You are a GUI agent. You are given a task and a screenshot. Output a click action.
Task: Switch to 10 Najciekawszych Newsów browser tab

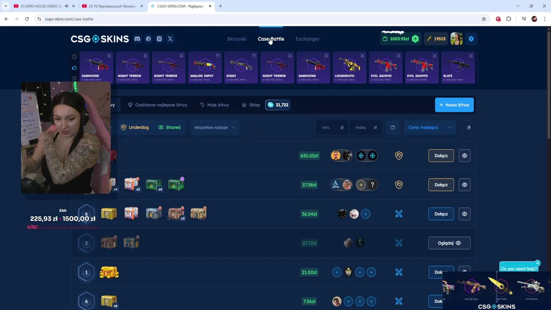pos(111,6)
